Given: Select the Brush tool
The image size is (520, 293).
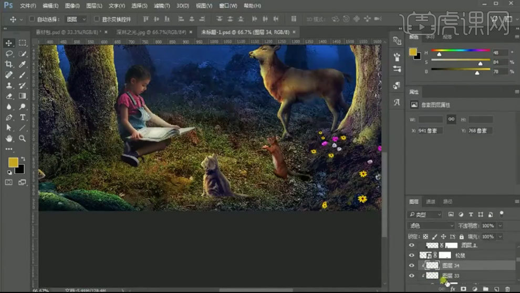Looking at the screenshot, I should pyautogui.click(x=22, y=75).
